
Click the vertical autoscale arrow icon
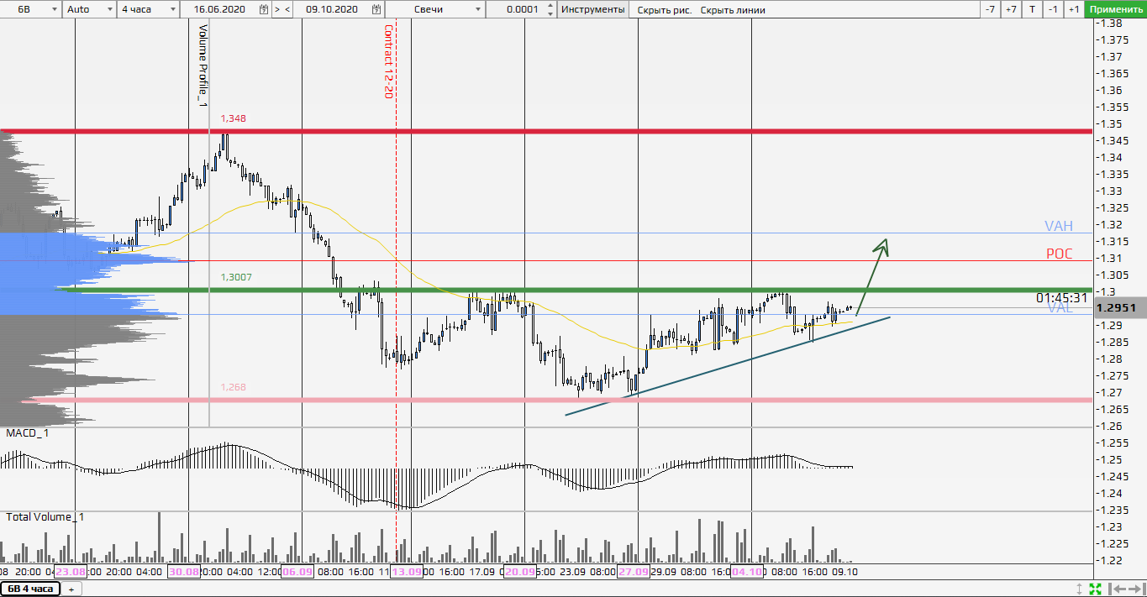pyautogui.click(x=1080, y=589)
